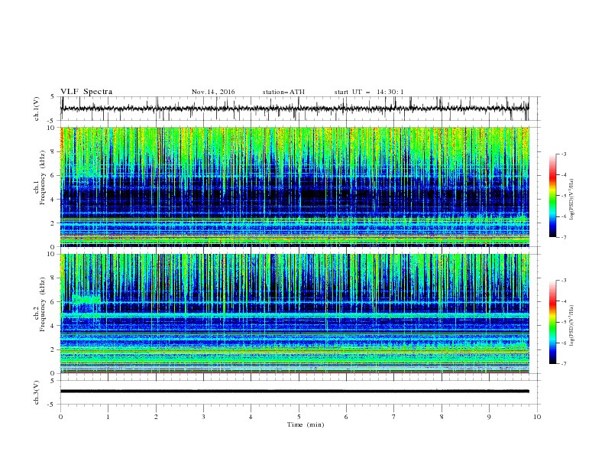Image resolution: width=605 pixels, height=468 pixels.
Task: Click the "ch.1 Frequency (kHz)" axis label
Action: point(40,177)
